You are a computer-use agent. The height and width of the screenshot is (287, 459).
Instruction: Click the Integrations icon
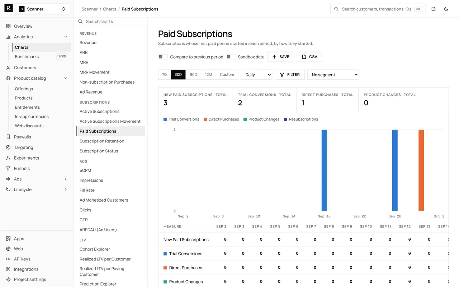click(8, 269)
